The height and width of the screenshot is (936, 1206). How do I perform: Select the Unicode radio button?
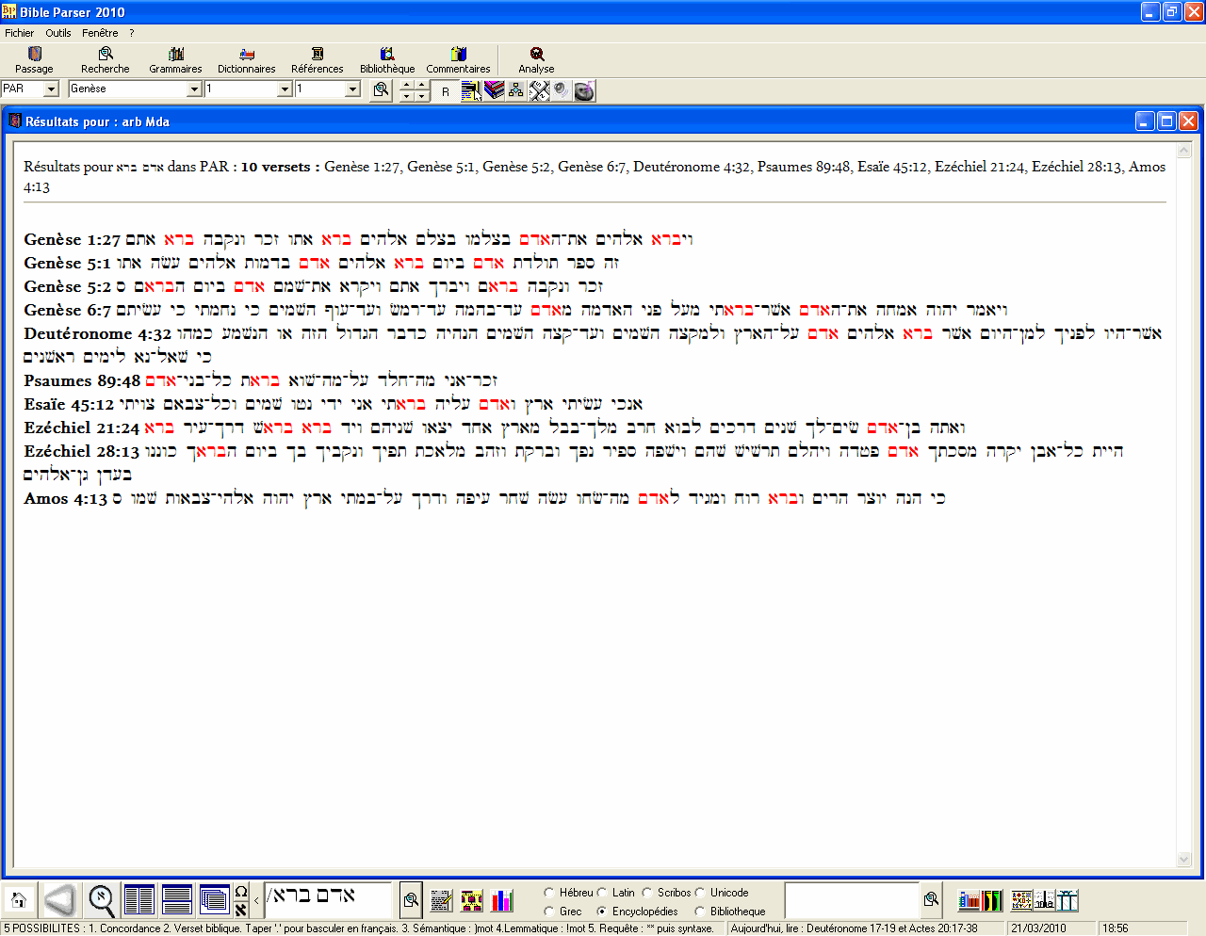pyautogui.click(x=700, y=893)
